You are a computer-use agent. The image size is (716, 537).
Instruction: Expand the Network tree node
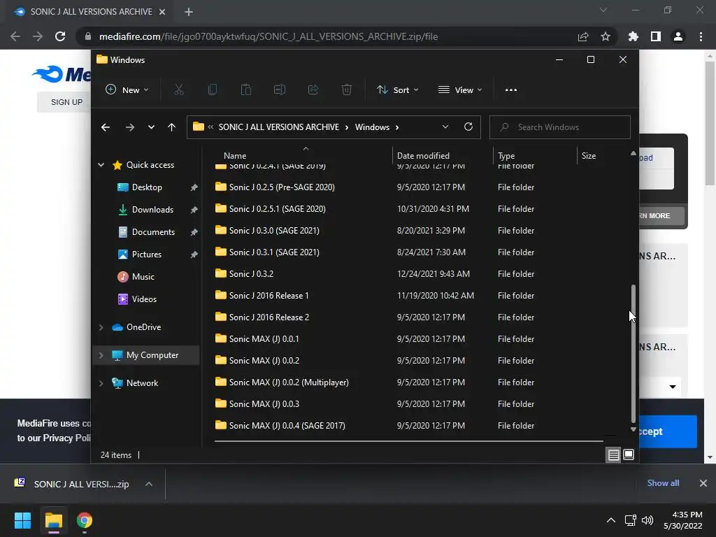(101, 383)
